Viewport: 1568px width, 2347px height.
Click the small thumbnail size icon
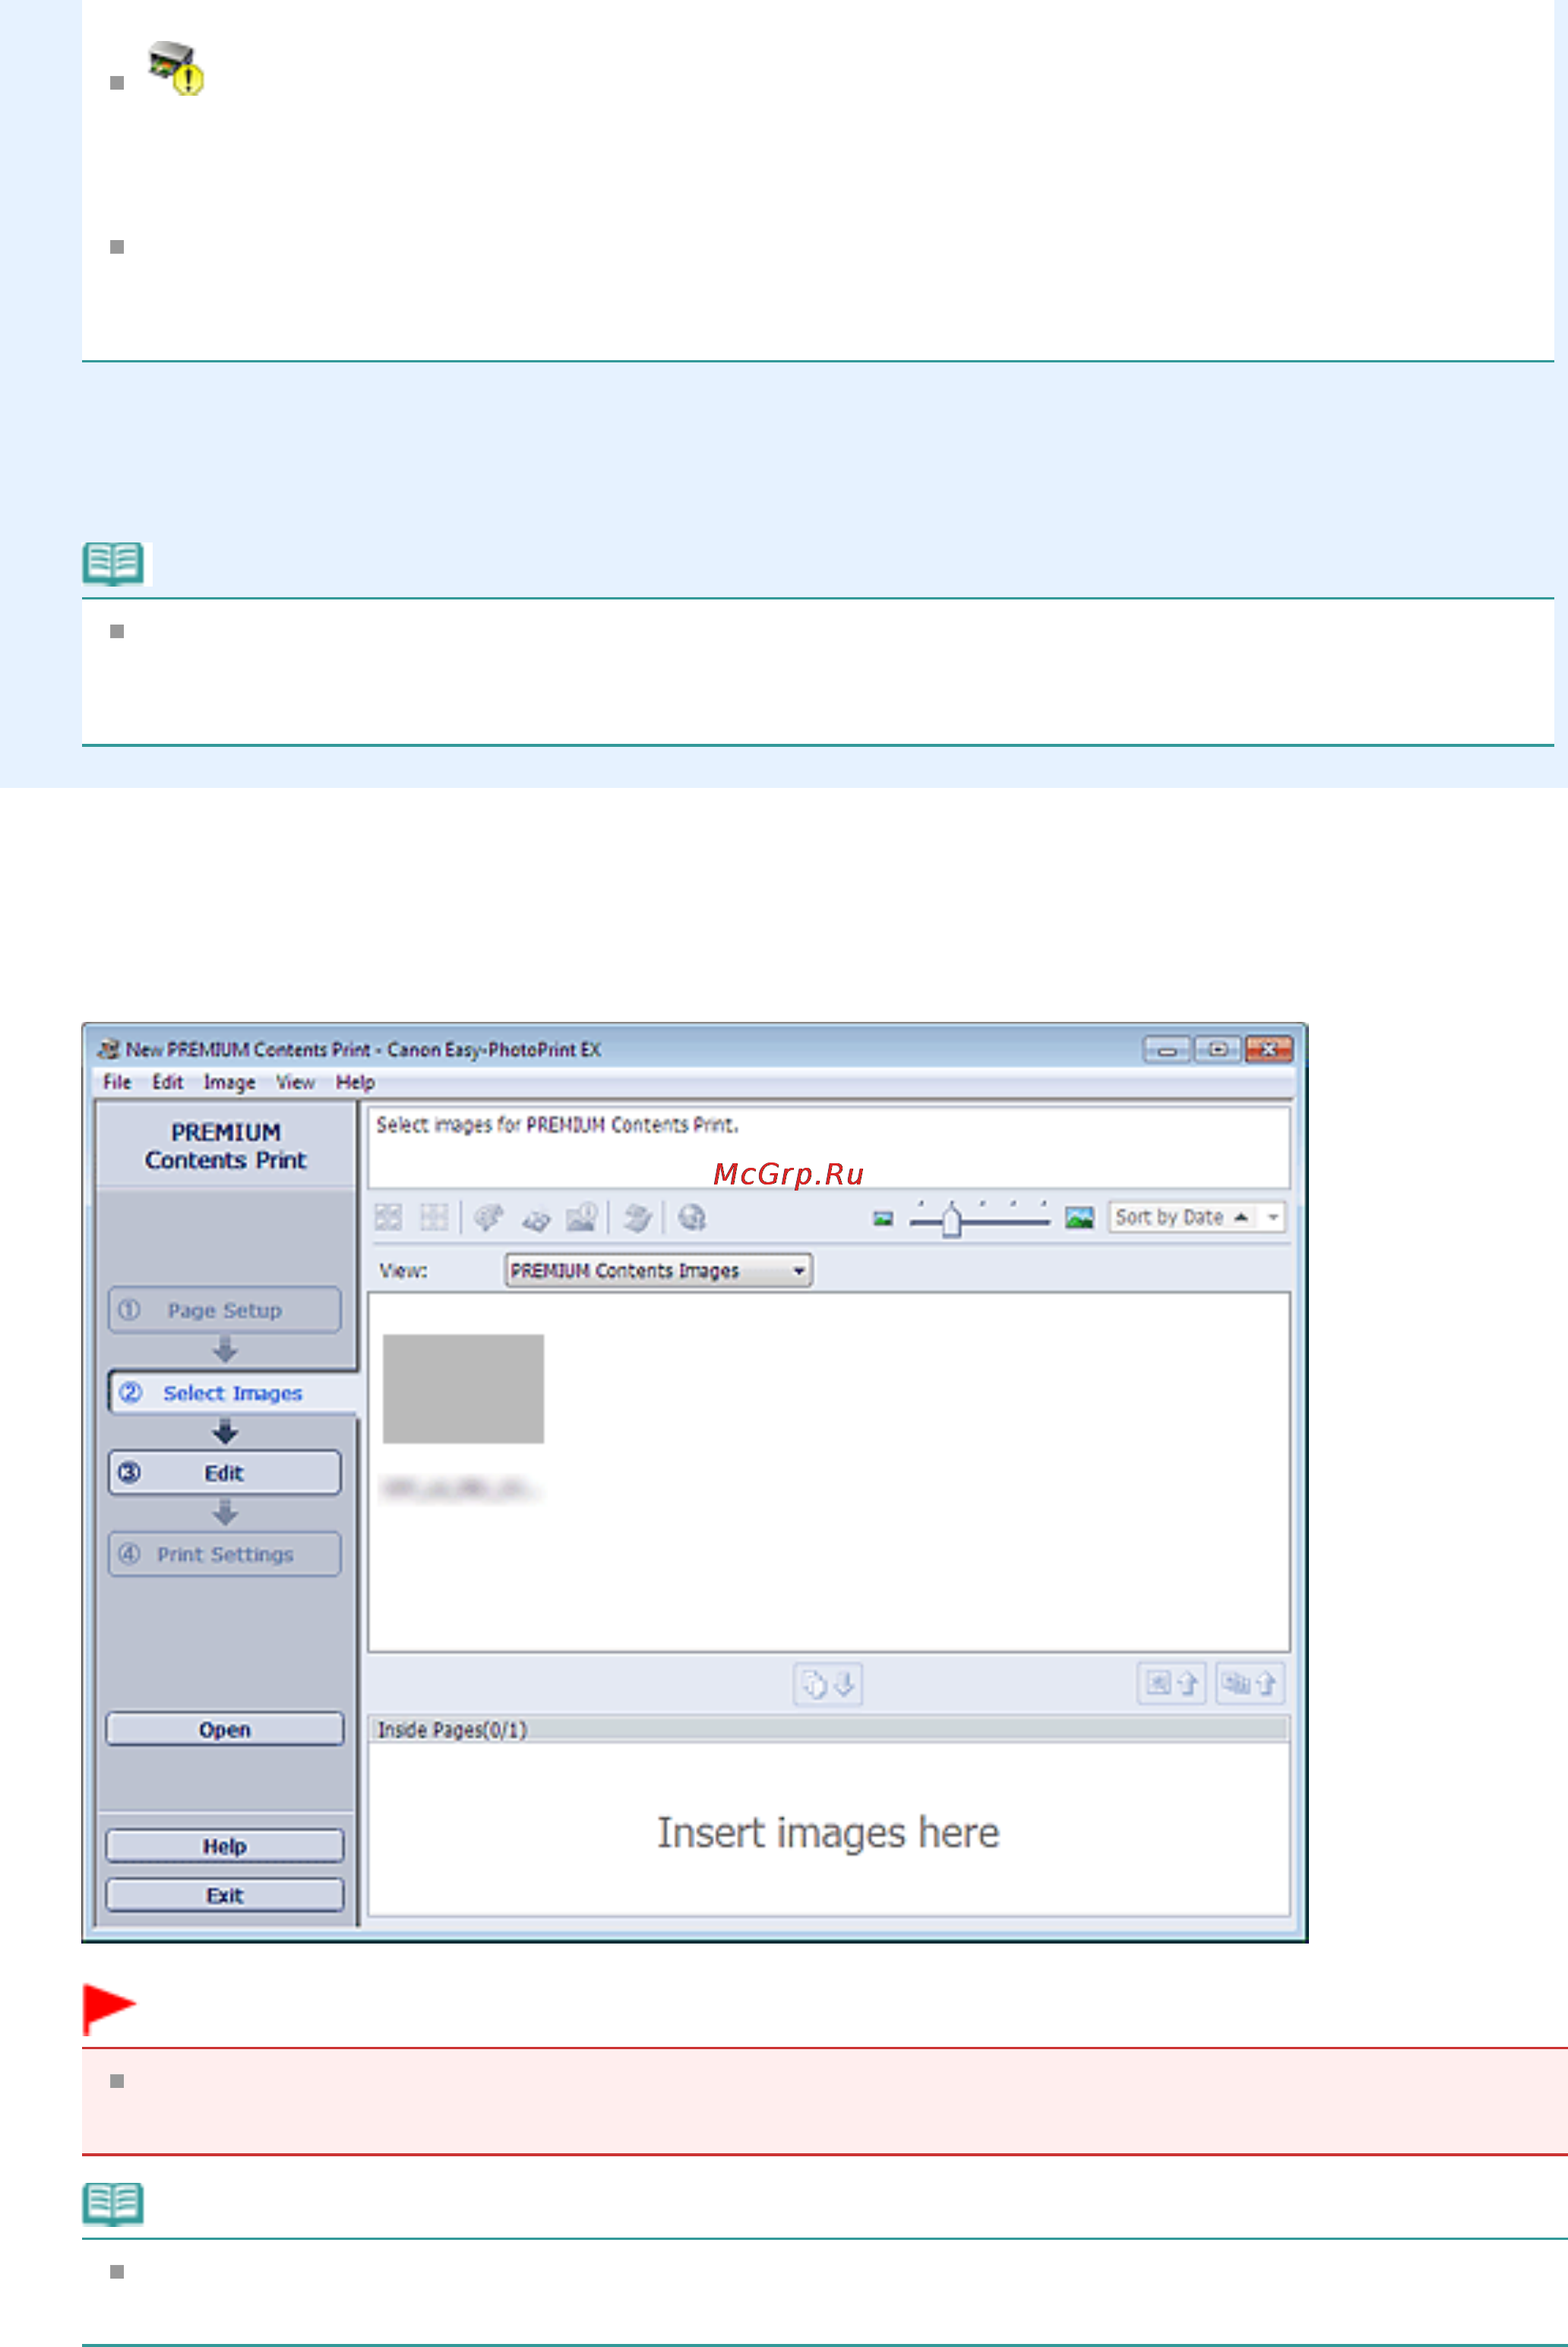[883, 1218]
